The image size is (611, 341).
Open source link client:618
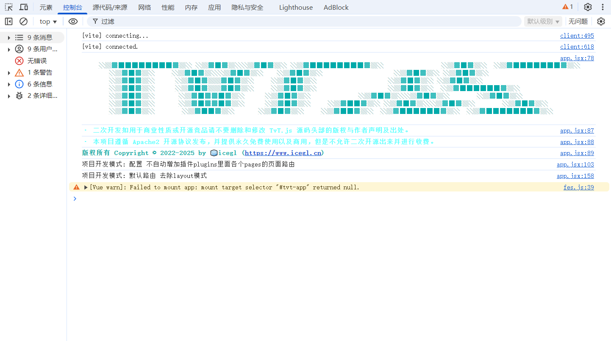(577, 47)
